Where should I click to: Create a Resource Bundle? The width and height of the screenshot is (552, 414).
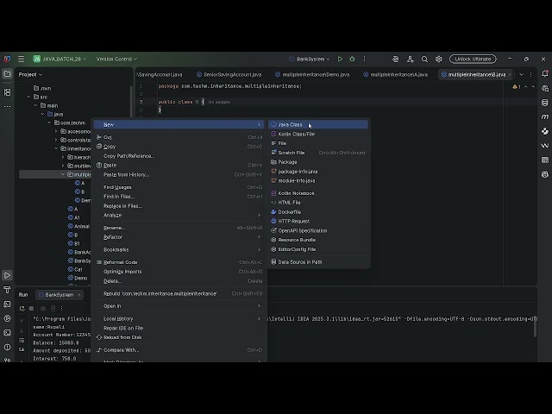pyautogui.click(x=318, y=240)
